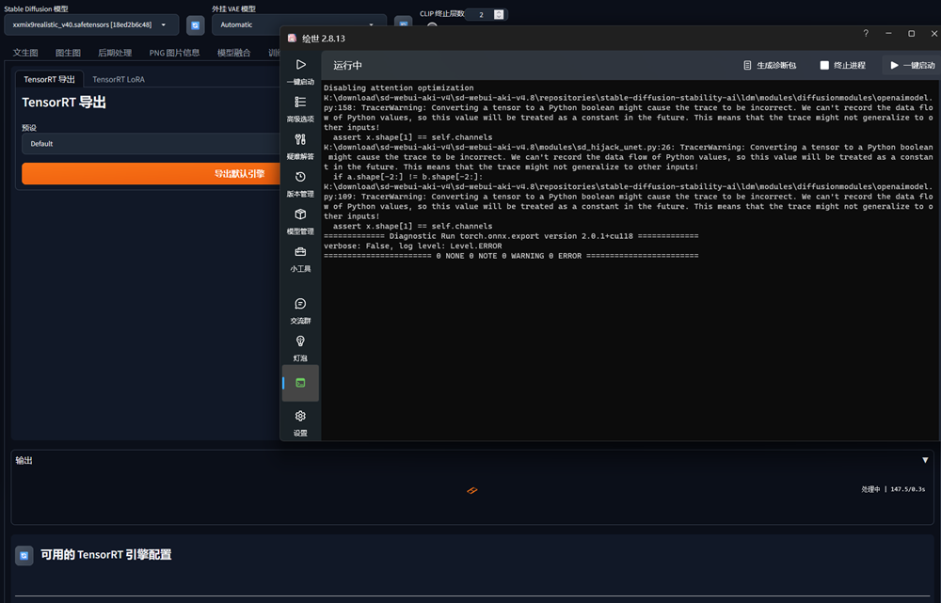Screen dimensions: 941x603
Task: Open 小工具 toolbox in the launcher sidebar
Action: [x=300, y=259]
